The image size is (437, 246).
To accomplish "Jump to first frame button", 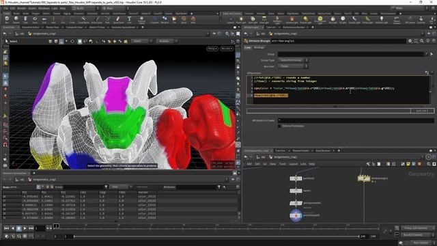I will pyautogui.click(x=6, y=228).
